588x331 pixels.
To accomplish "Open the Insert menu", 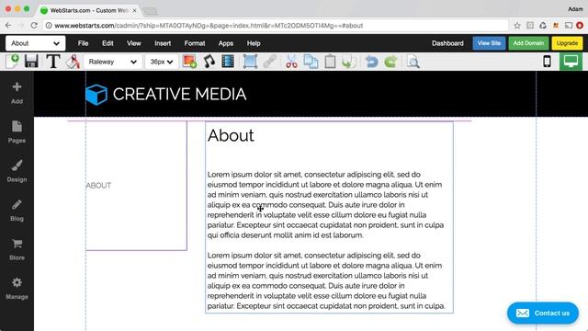I will pos(163,43).
